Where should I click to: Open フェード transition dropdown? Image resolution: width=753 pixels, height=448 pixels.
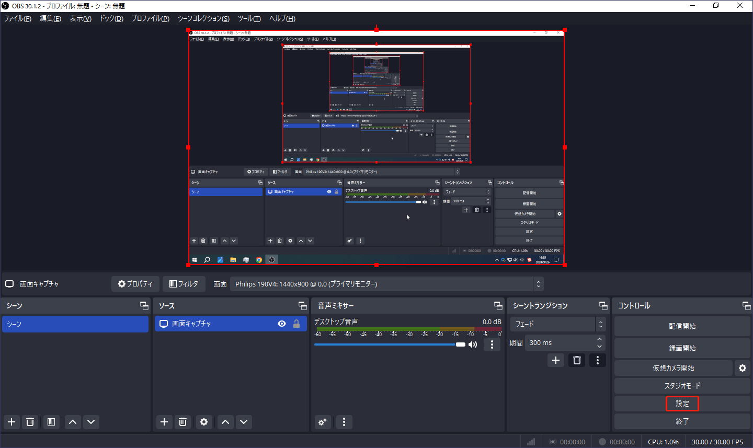coord(558,324)
